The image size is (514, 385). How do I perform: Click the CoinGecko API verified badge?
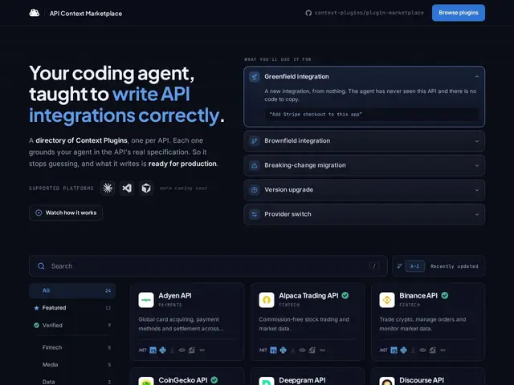click(214, 379)
